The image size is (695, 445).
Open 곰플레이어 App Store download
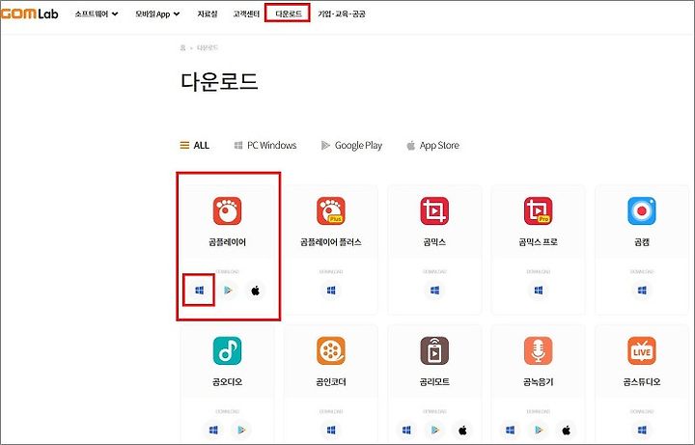[x=255, y=291]
